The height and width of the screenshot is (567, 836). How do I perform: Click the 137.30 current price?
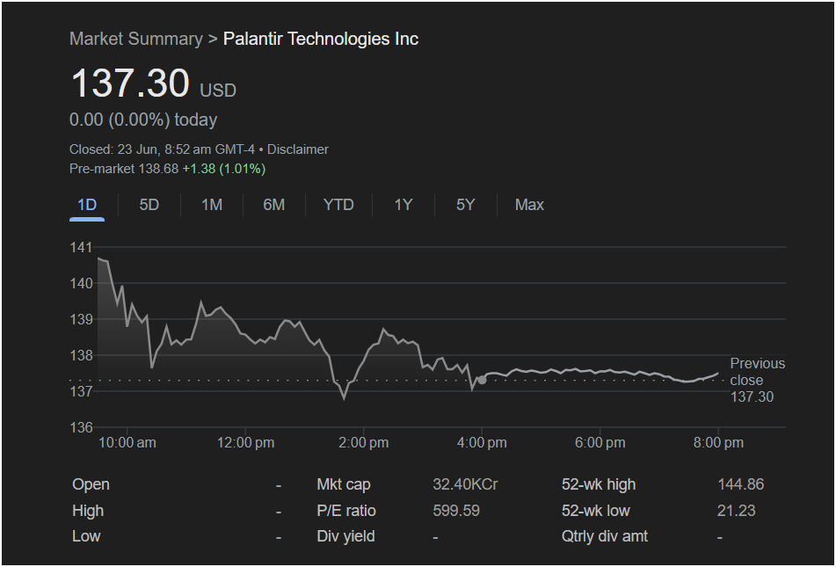tap(129, 84)
